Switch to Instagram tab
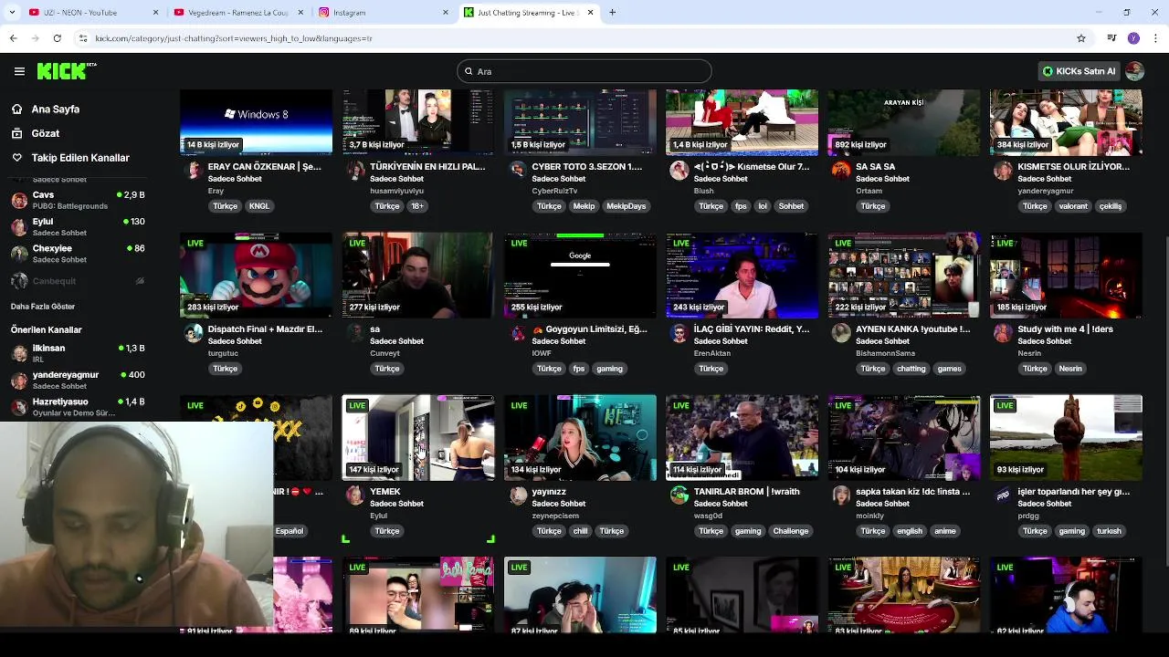The image size is (1169, 657). (382, 13)
